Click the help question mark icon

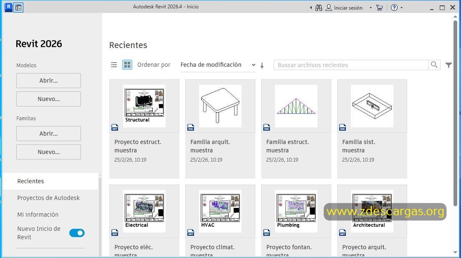click(394, 8)
